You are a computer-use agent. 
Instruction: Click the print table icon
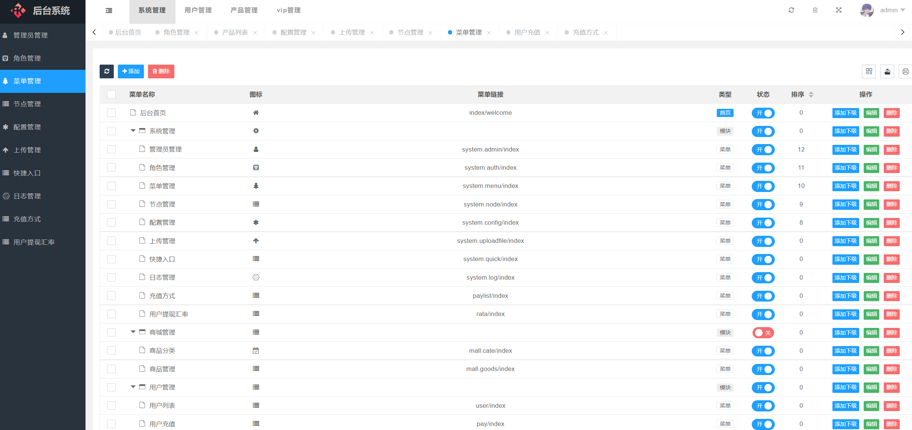(905, 71)
